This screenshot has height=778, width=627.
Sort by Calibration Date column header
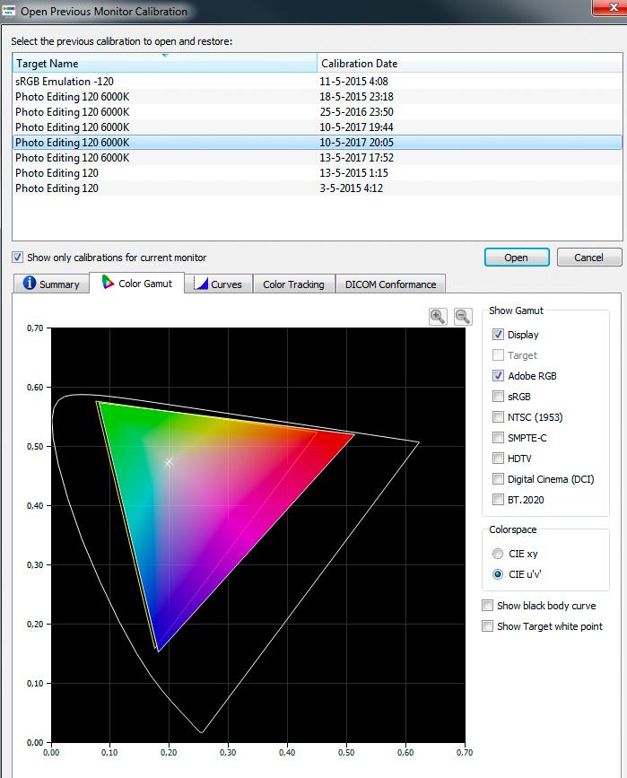coord(469,63)
